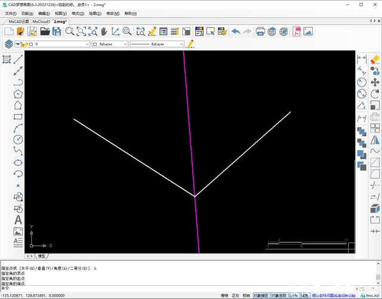This screenshot has width=382, height=299.
Task: Toggle grid (栅格) in status bar
Action: 224,295
